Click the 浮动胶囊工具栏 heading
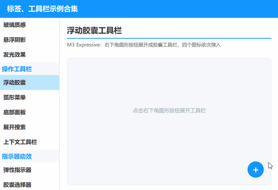This screenshot has height=190, width=278. pos(94,30)
